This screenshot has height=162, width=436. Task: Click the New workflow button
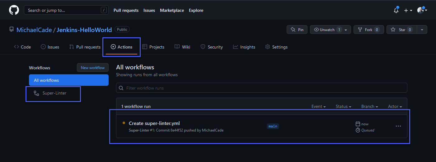tap(93, 67)
